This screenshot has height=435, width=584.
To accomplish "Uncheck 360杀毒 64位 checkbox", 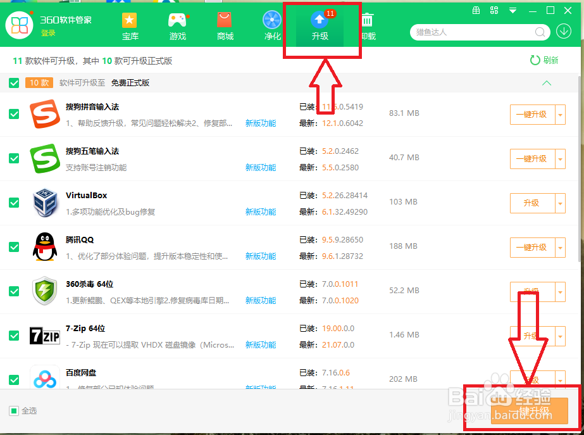I will [14, 291].
